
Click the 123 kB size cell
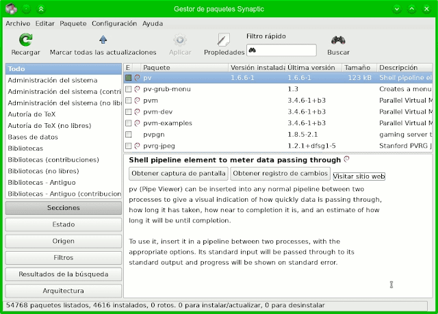pyautogui.click(x=359, y=77)
